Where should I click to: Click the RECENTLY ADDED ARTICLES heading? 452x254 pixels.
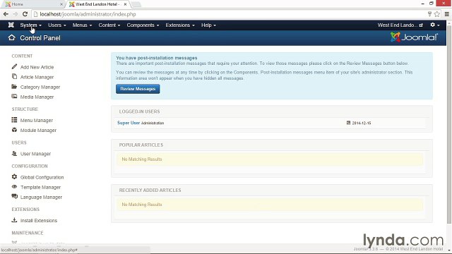[x=150, y=190]
